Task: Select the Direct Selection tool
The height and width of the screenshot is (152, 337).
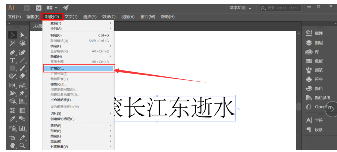Action: [x=22, y=35]
